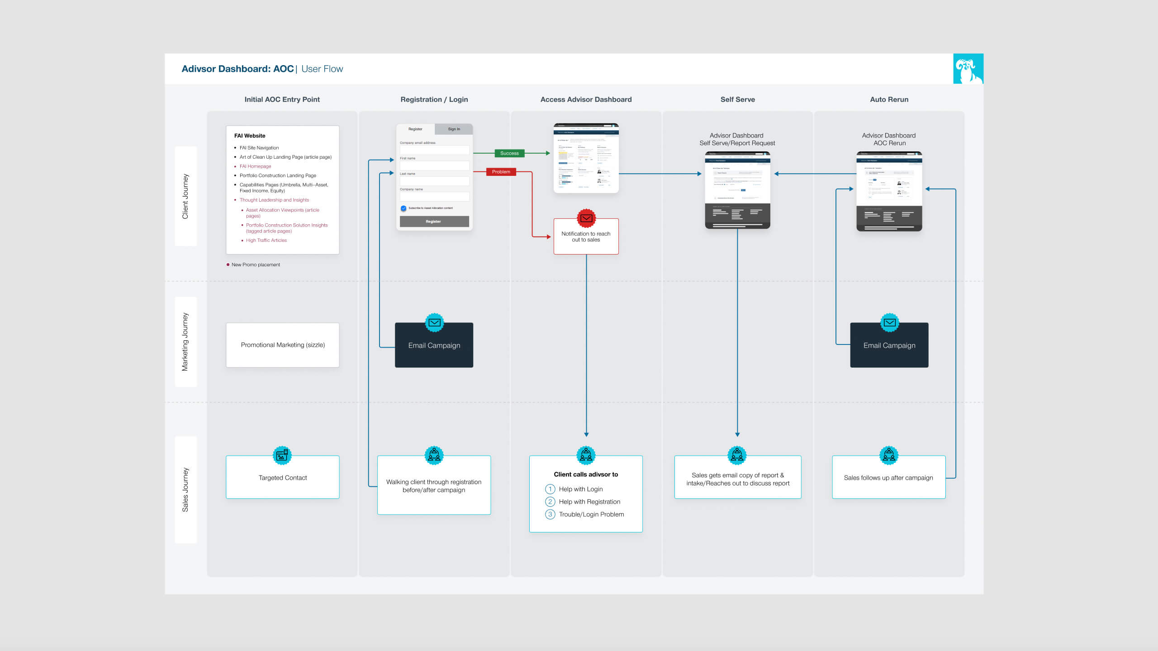Viewport: 1158px width, 651px height.
Task: Open the AOC Rerun dashboard thumbnail
Action: (889, 191)
